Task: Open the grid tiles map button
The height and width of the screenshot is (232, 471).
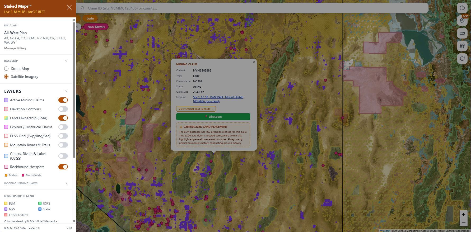Action: [462, 46]
